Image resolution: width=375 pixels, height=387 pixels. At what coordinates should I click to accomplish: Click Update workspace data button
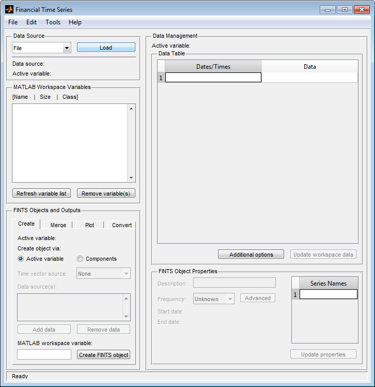(x=323, y=254)
